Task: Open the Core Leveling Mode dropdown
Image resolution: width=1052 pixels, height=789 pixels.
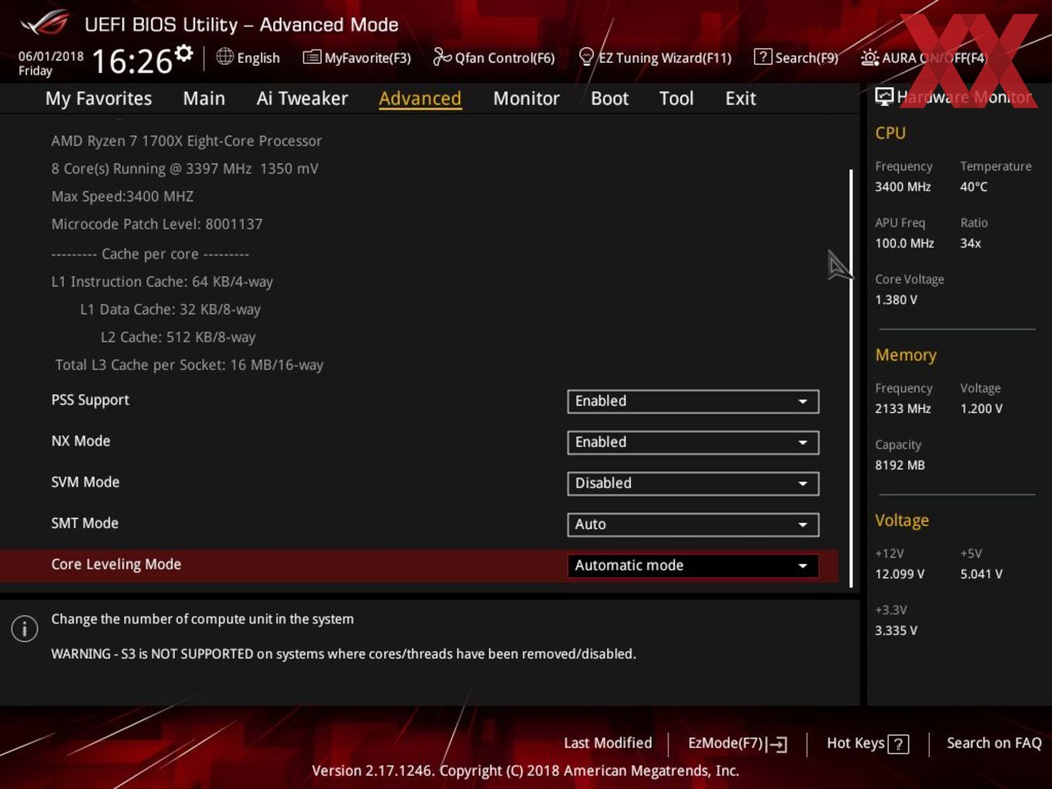Action: pos(693,565)
